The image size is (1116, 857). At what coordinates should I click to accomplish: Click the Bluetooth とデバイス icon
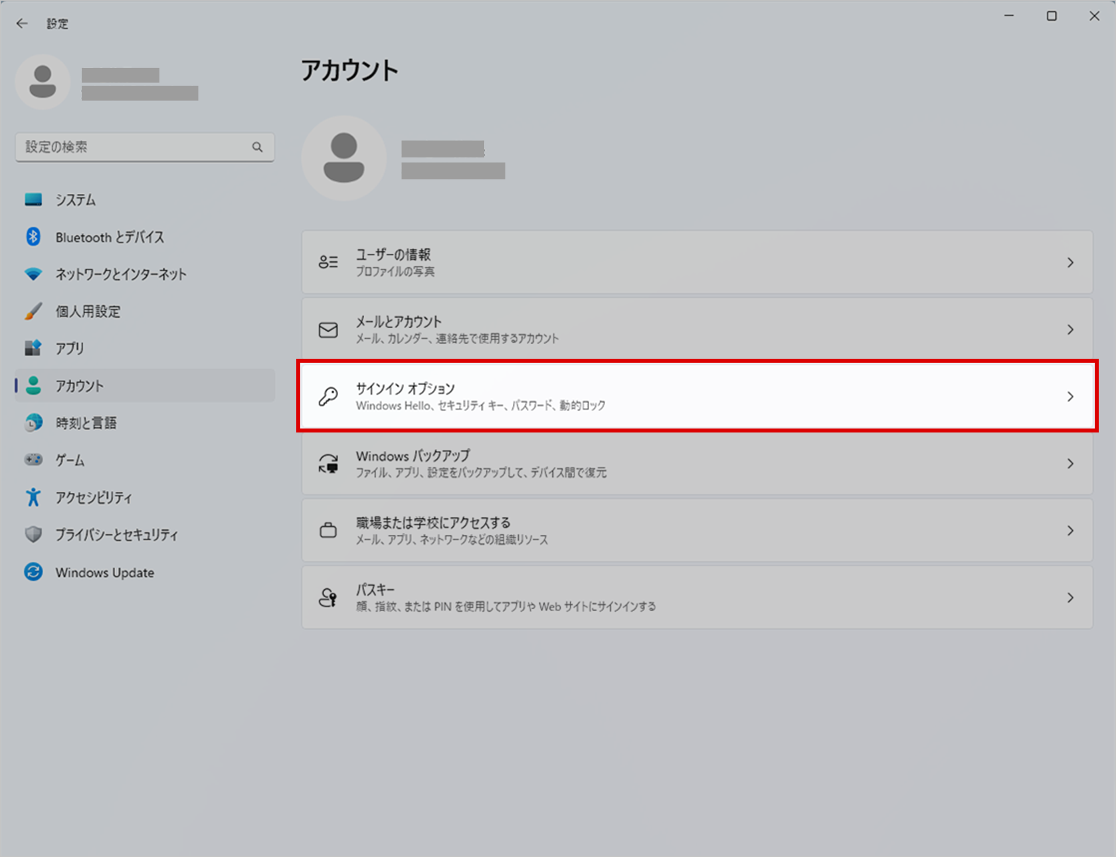[33, 237]
